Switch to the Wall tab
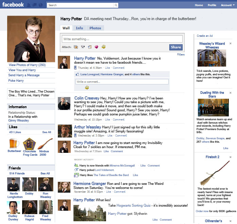 tap(66, 28)
